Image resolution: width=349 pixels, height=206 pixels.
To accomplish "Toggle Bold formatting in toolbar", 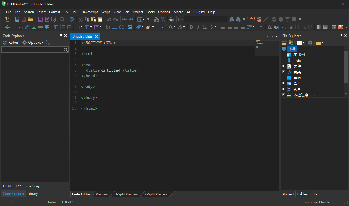I will [191, 27].
